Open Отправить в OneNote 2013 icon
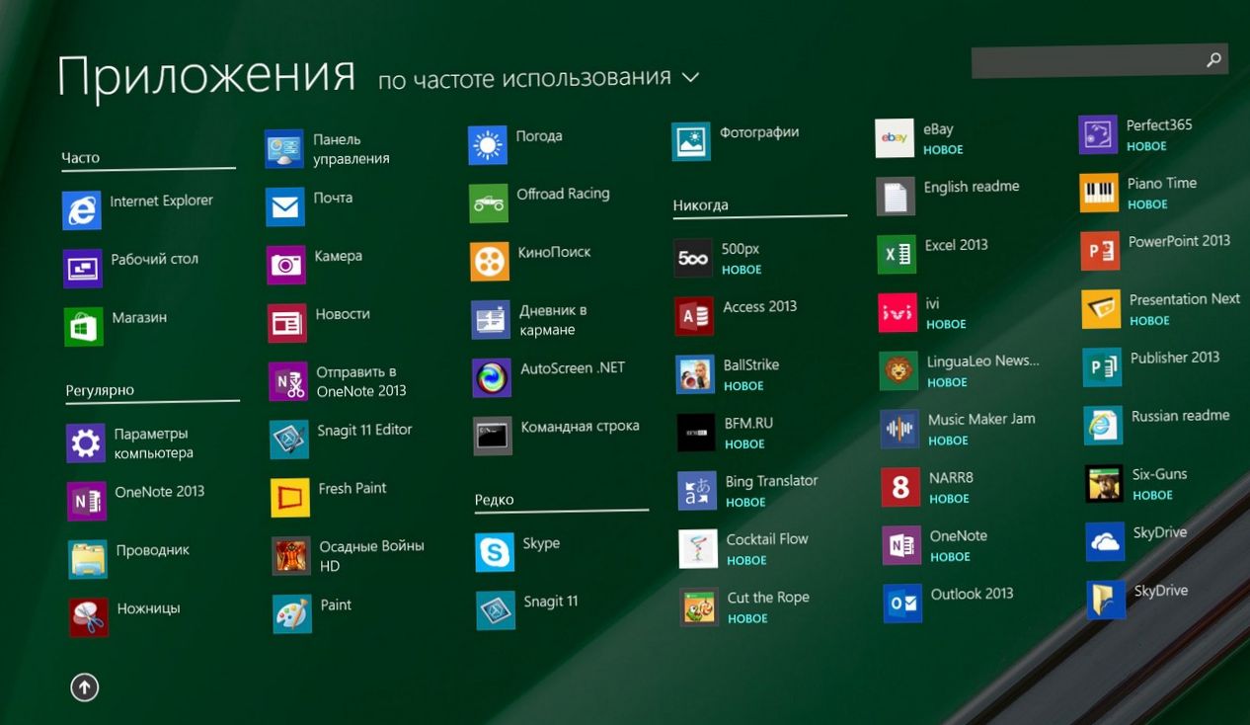Screen dimensions: 1250x725 [288, 381]
